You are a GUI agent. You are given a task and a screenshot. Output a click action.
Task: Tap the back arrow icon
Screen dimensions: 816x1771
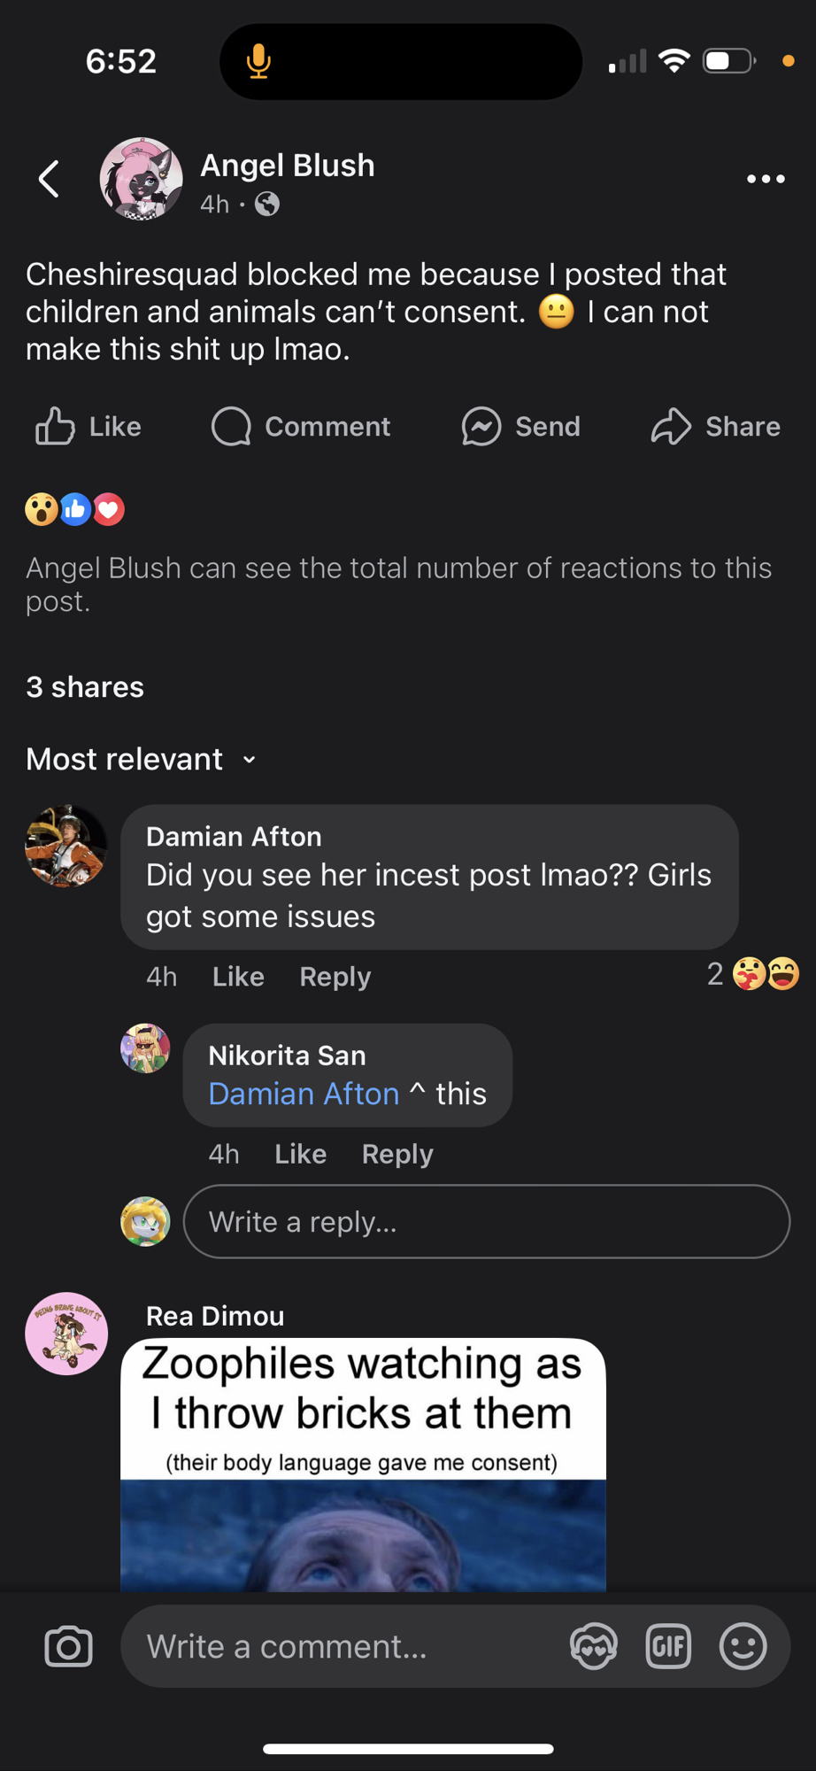(x=49, y=179)
